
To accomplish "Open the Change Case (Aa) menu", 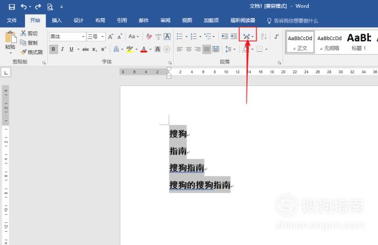I will pyautogui.click(x=134, y=37).
